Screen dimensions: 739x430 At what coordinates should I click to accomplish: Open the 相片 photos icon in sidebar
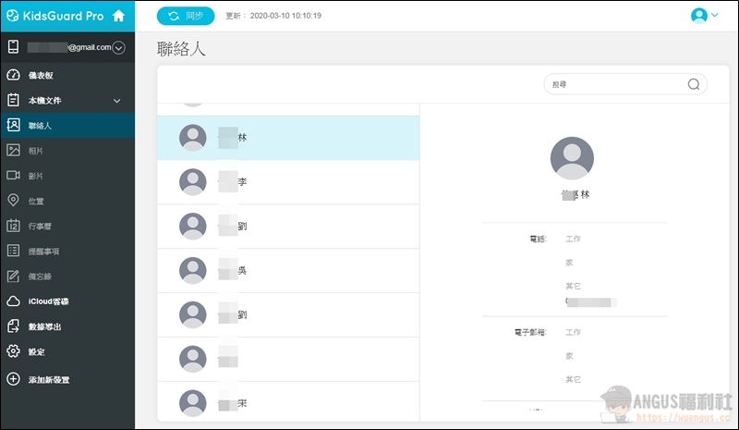click(13, 150)
